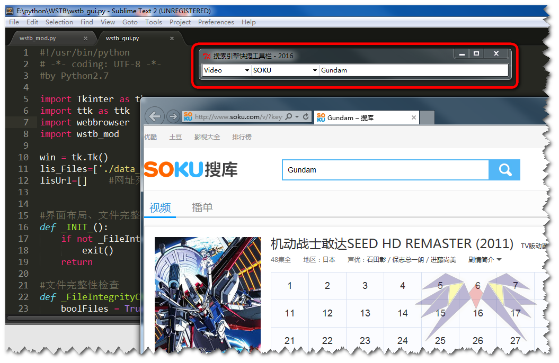Expand the 剧情简介 dropdown
The image size is (559, 363).
pyautogui.click(x=485, y=260)
